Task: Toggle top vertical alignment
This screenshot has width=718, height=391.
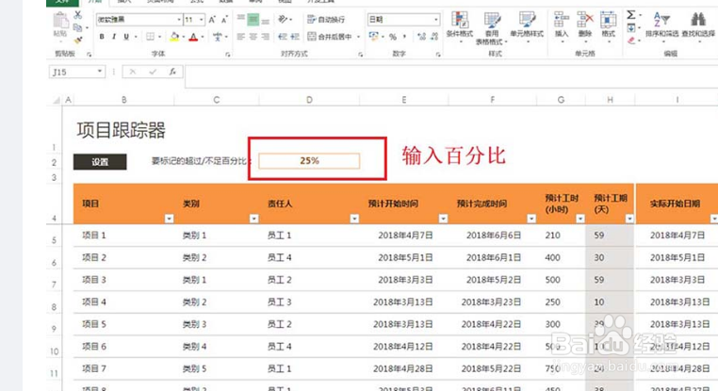Action: click(x=241, y=19)
